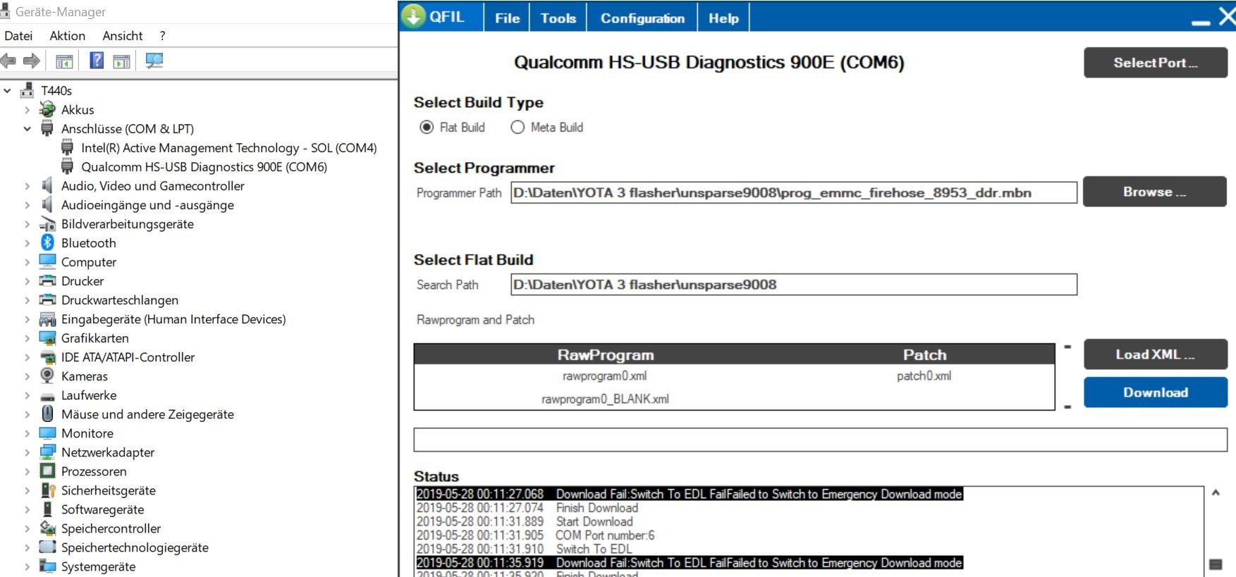Expand the Bluetooth tree node
Screen dimensions: 1236x577
[27, 242]
